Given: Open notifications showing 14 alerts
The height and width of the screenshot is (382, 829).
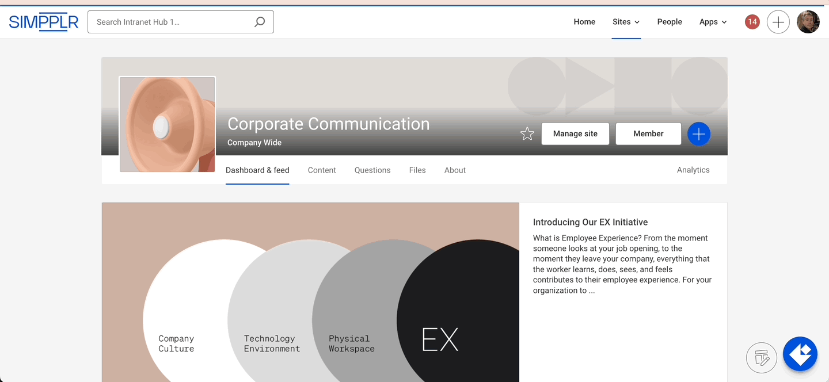Looking at the screenshot, I should 752,21.
